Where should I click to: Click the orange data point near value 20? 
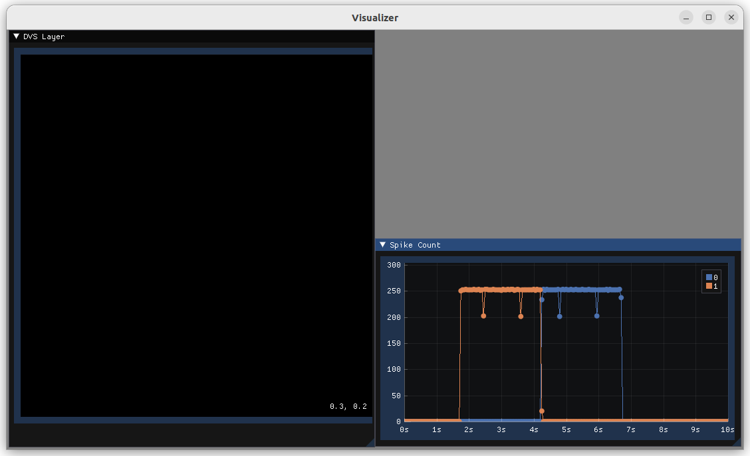542,411
